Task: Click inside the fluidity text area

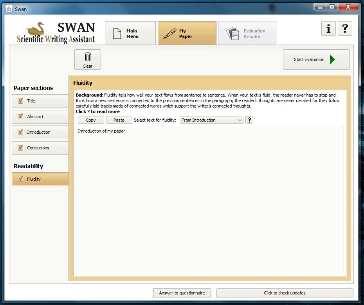Action: (x=210, y=200)
